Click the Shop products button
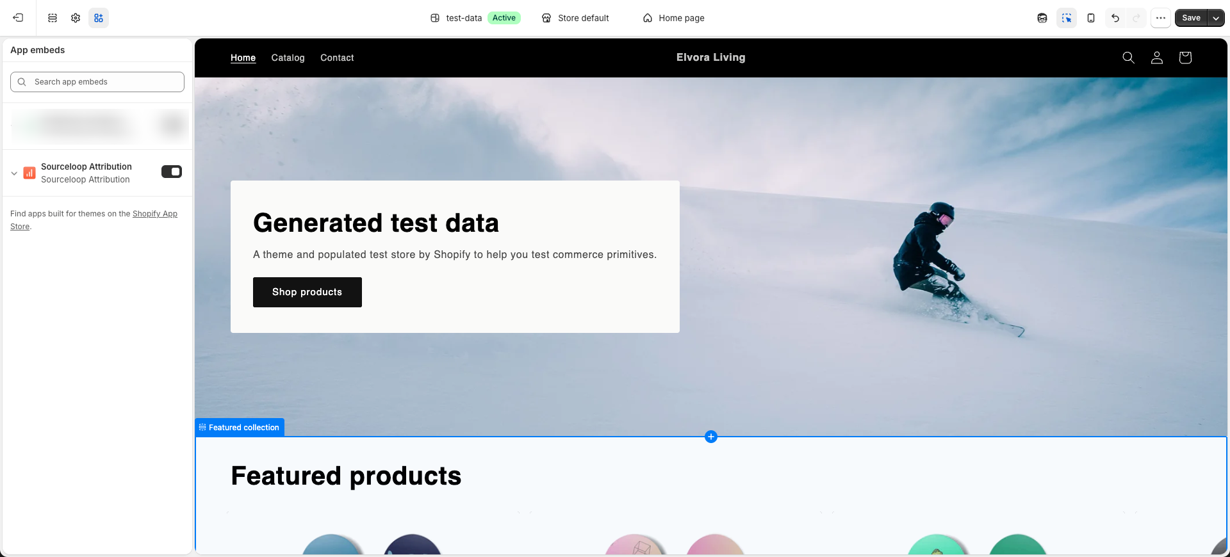1230x557 pixels. click(307, 292)
